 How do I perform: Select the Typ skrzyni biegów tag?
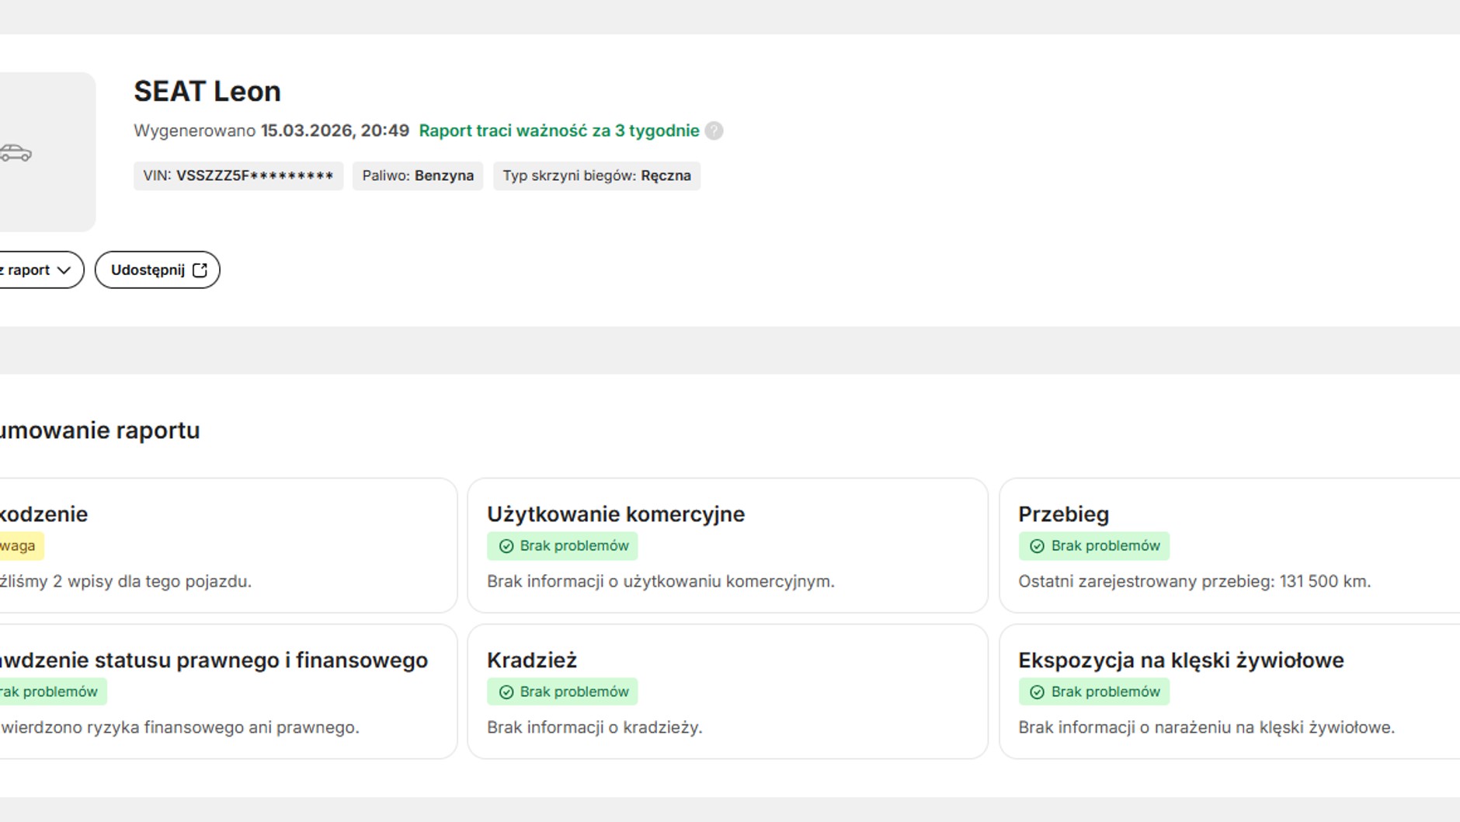(x=596, y=176)
